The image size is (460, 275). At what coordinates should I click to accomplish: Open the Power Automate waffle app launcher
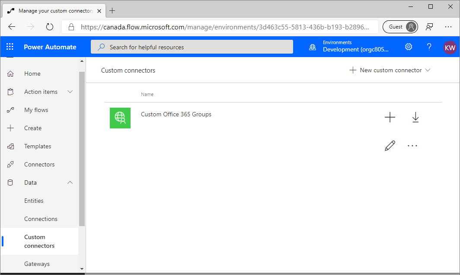10,47
